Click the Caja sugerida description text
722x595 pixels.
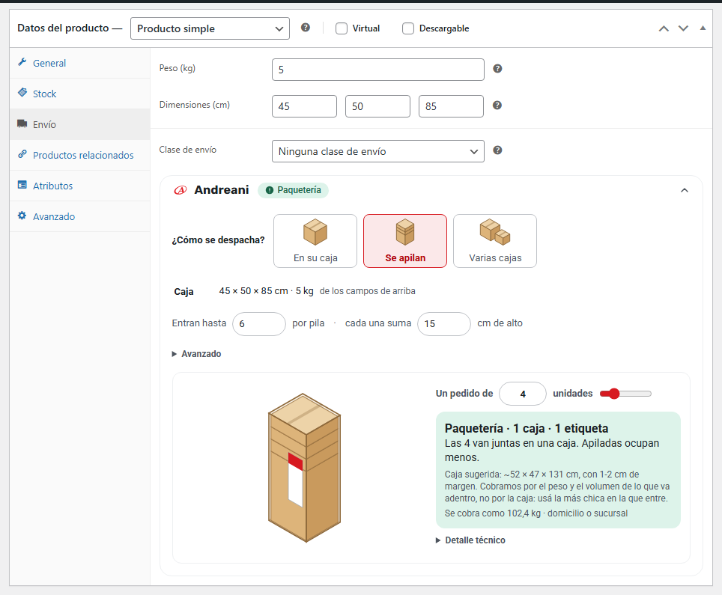click(557, 486)
